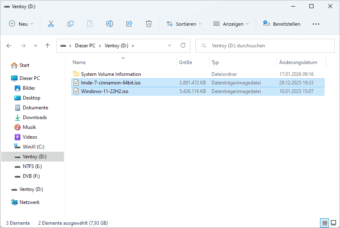The image size is (340, 228).
Task: Click date 29.12.2025 19:33
Action: [x=296, y=83]
